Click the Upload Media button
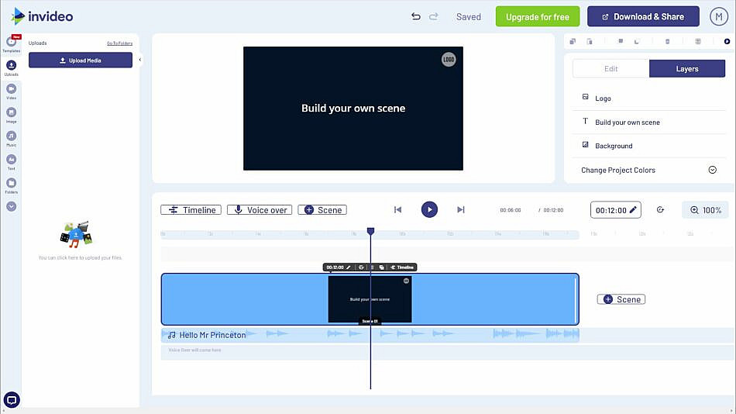 pos(81,60)
